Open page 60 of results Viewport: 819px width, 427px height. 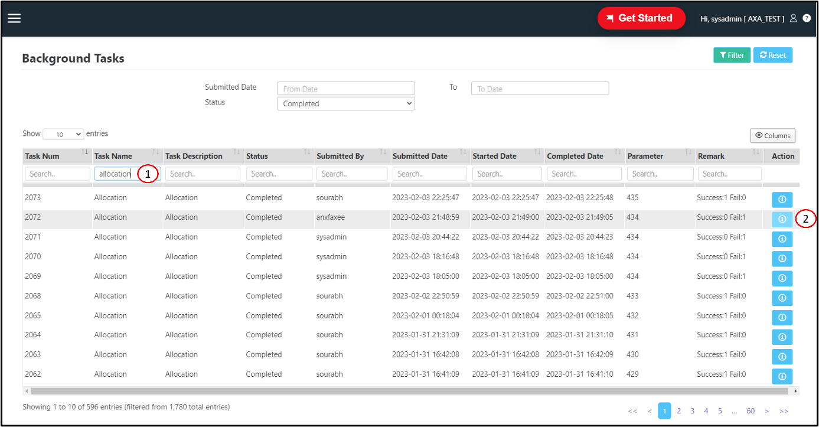pos(751,410)
